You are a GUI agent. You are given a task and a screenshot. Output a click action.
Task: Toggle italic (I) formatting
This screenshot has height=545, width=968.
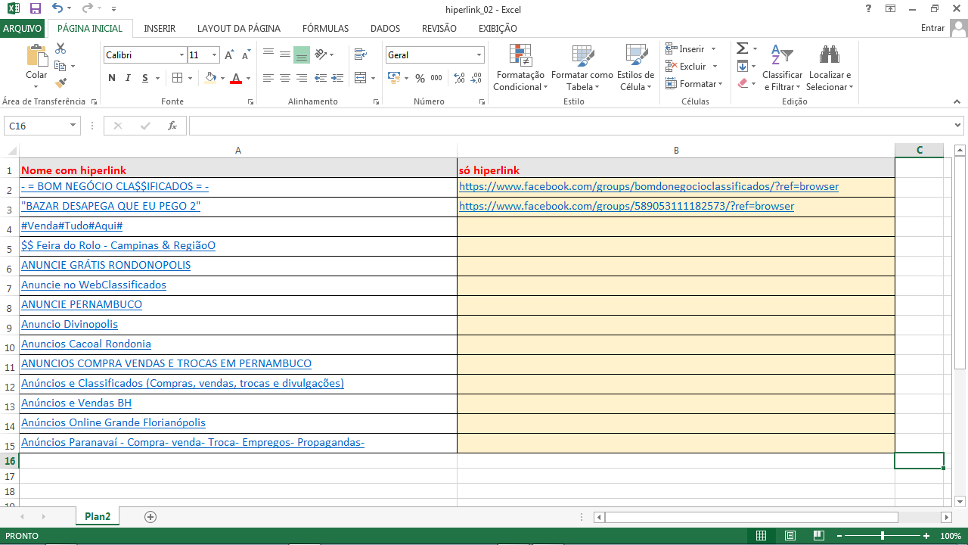coord(128,78)
